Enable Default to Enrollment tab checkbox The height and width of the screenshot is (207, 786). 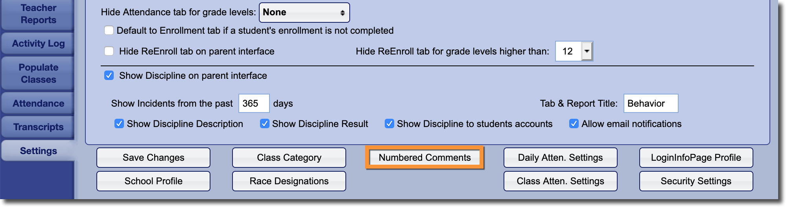109,31
